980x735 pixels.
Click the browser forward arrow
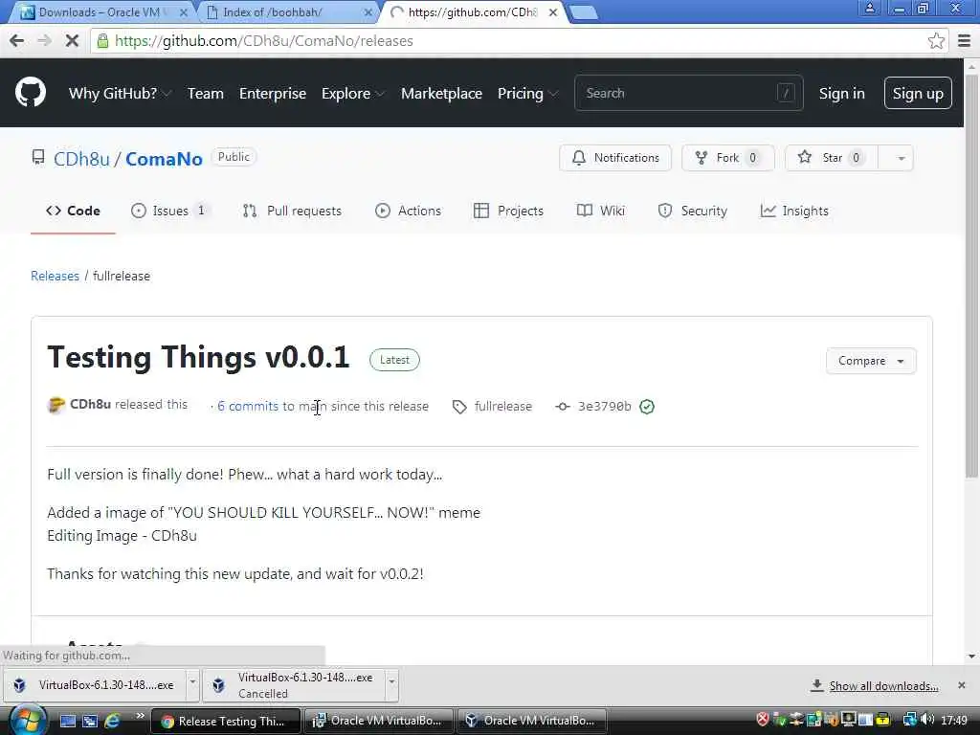(44, 40)
